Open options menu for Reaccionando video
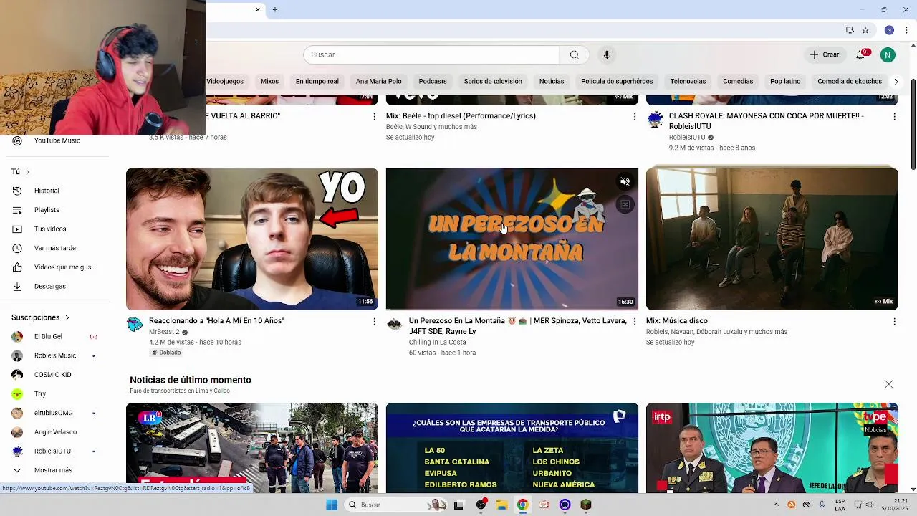The image size is (917, 516). (374, 322)
